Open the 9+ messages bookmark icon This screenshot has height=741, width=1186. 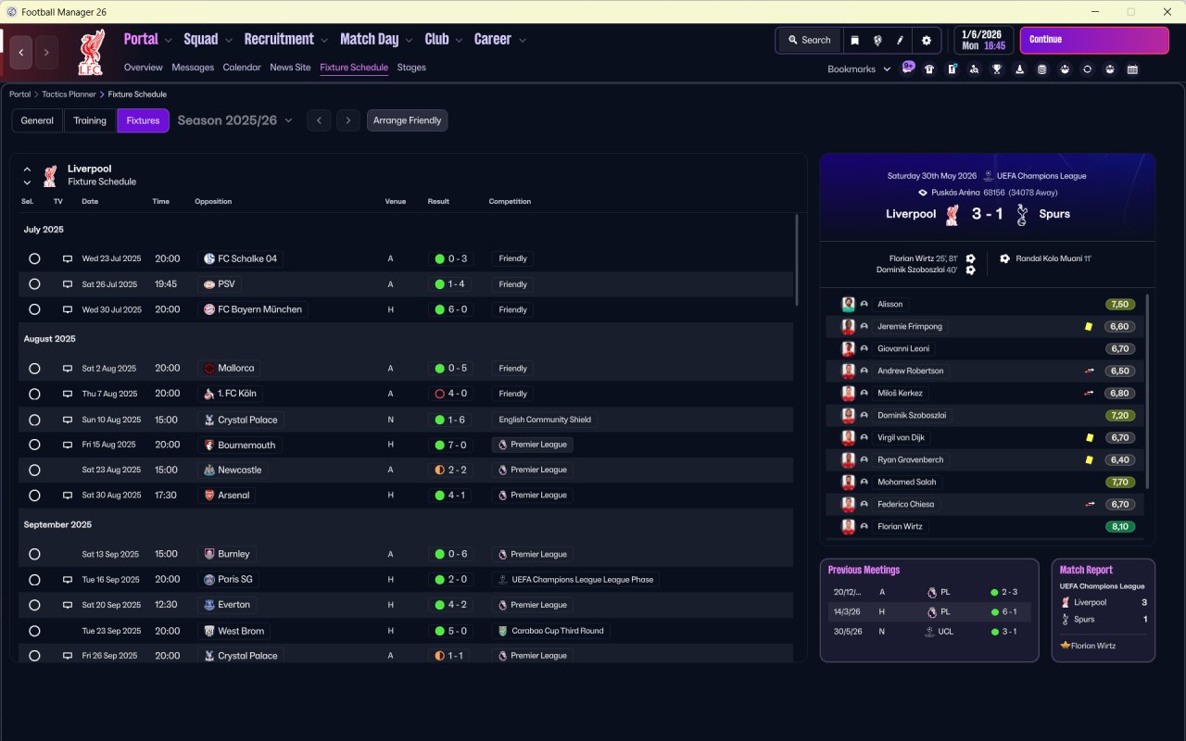coord(908,68)
